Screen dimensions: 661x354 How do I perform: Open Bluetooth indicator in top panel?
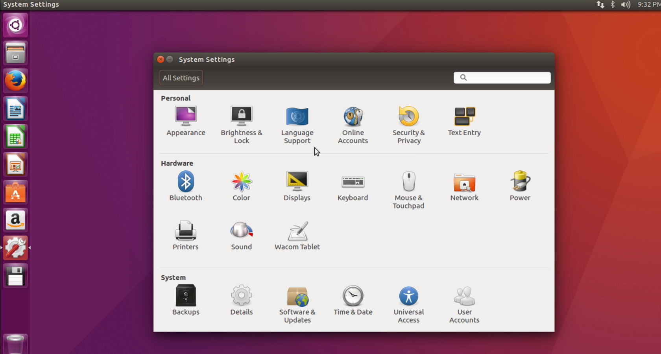pyautogui.click(x=613, y=4)
